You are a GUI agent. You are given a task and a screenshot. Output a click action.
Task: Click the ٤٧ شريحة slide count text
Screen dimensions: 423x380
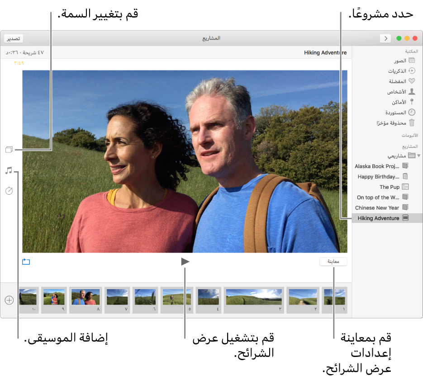point(33,52)
